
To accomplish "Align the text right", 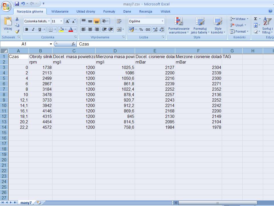I will click(96, 29).
